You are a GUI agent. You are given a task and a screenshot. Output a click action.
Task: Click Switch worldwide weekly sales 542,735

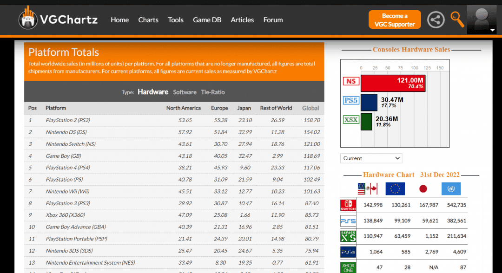tap(456, 205)
